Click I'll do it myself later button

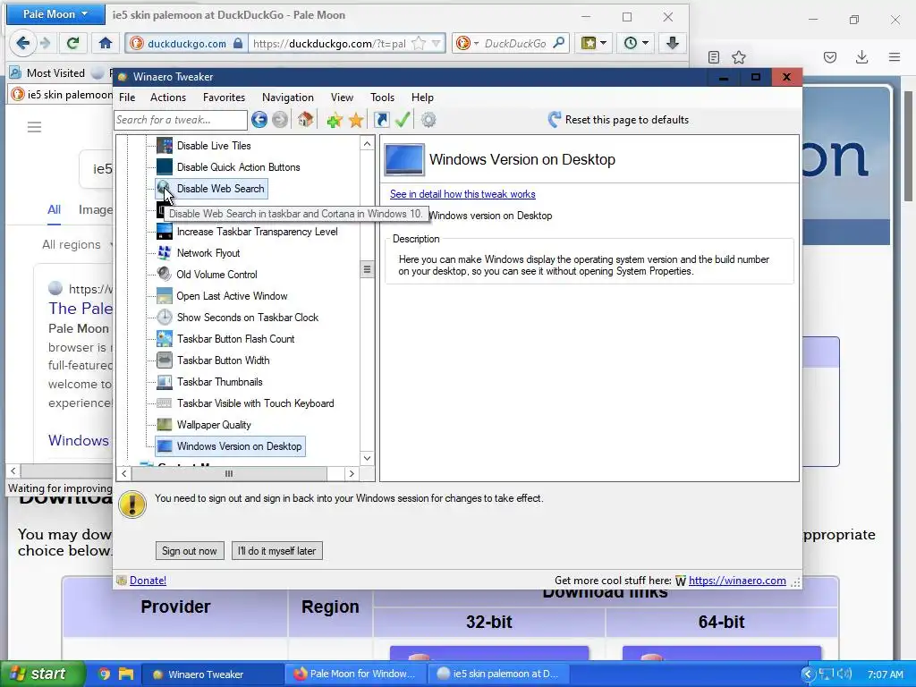[x=277, y=551]
